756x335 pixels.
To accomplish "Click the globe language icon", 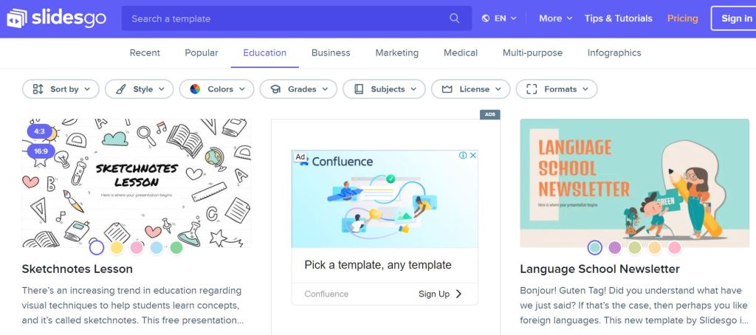I will (486, 18).
